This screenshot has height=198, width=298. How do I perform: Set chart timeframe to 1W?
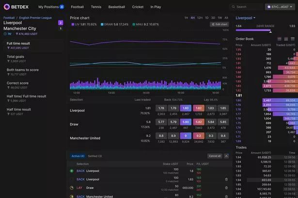click(x=220, y=17)
